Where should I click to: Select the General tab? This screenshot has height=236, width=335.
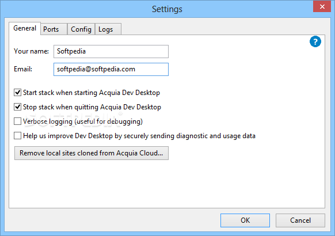tap(25, 28)
